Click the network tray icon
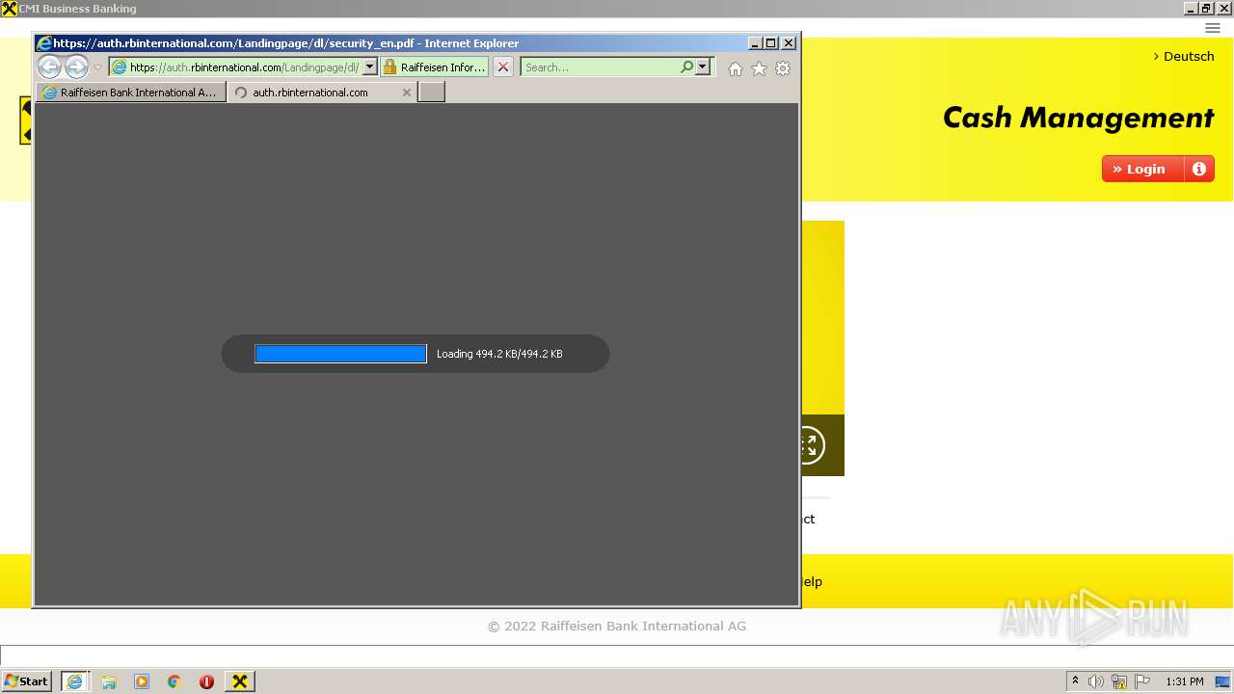The image size is (1234, 694). tap(1119, 681)
